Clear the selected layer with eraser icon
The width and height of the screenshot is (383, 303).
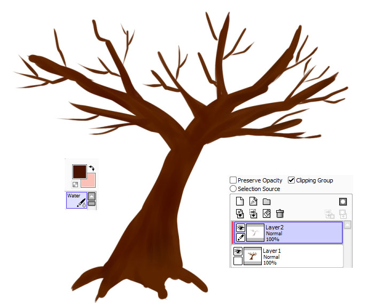click(267, 213)
